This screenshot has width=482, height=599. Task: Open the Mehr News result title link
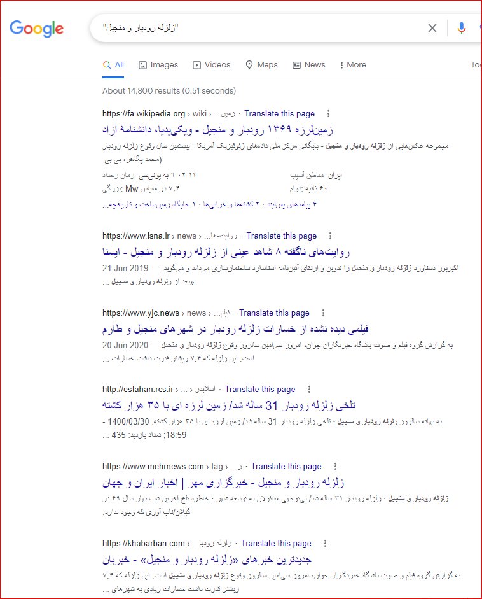tap(223, 483)
